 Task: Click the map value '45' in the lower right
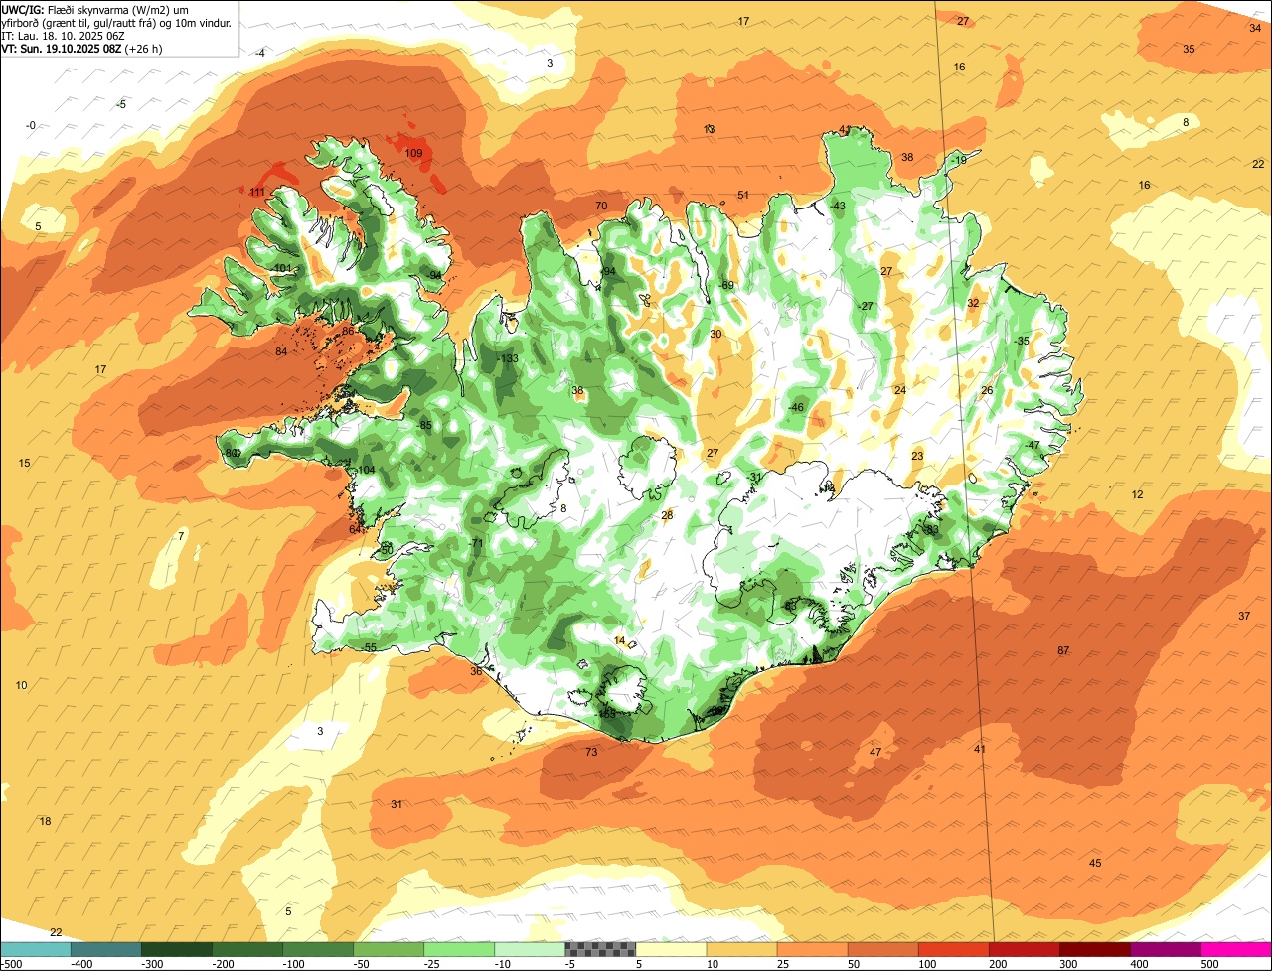(x=1095, y=864)
